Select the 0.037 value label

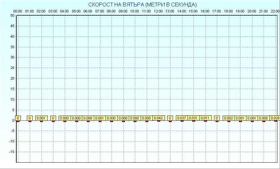(182, 118)
